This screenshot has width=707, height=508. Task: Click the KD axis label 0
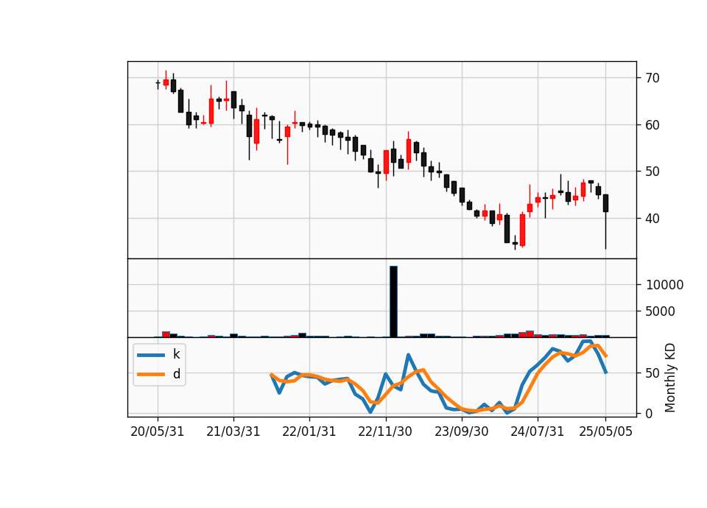[x=649, y=413]
